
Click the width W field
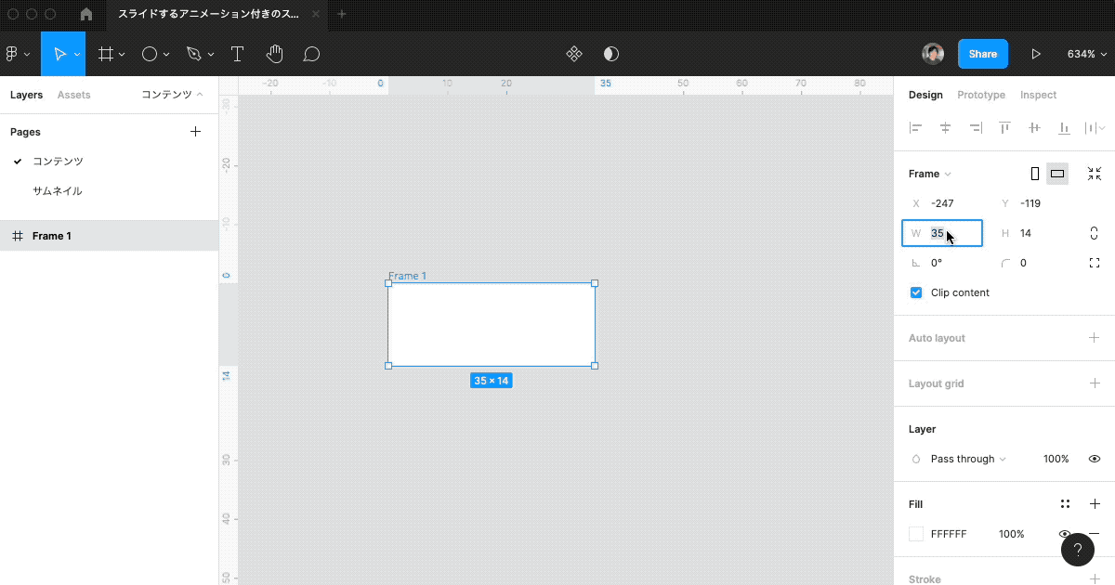coord(942,233)
